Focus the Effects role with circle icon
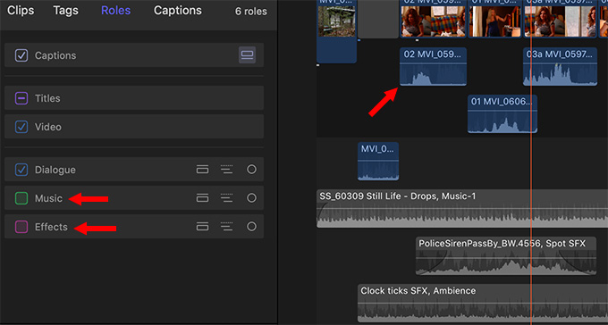608x325 pixels. 251,227
